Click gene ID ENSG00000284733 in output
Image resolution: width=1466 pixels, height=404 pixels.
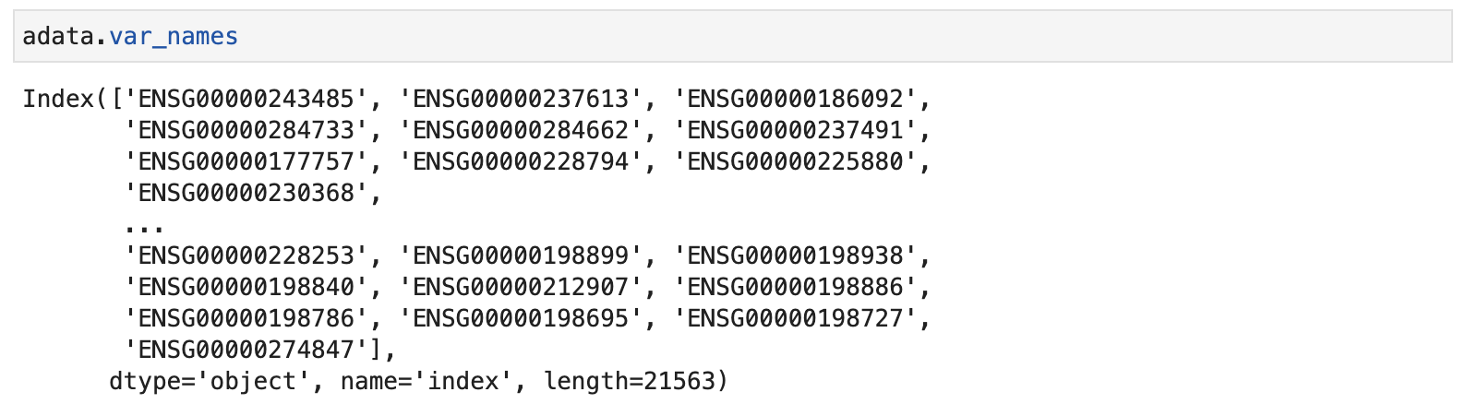(x=246, y=130)
